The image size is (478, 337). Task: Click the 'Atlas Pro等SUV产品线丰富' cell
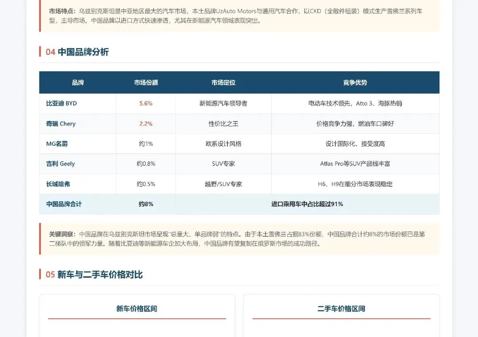tap(355, 163)
